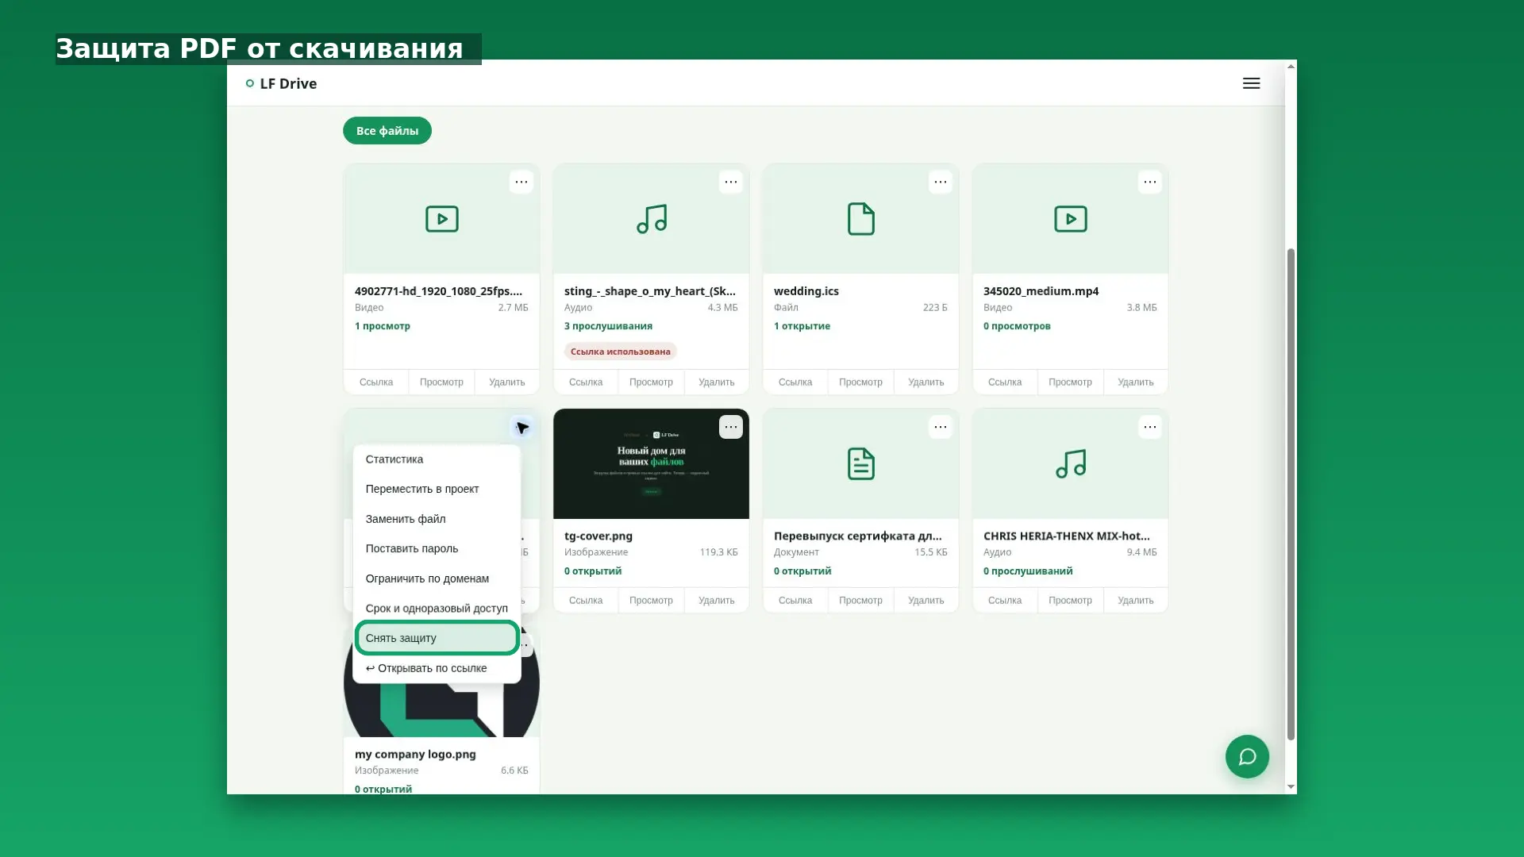Click Снять защиту in the context menu

[x=437, y=638]
